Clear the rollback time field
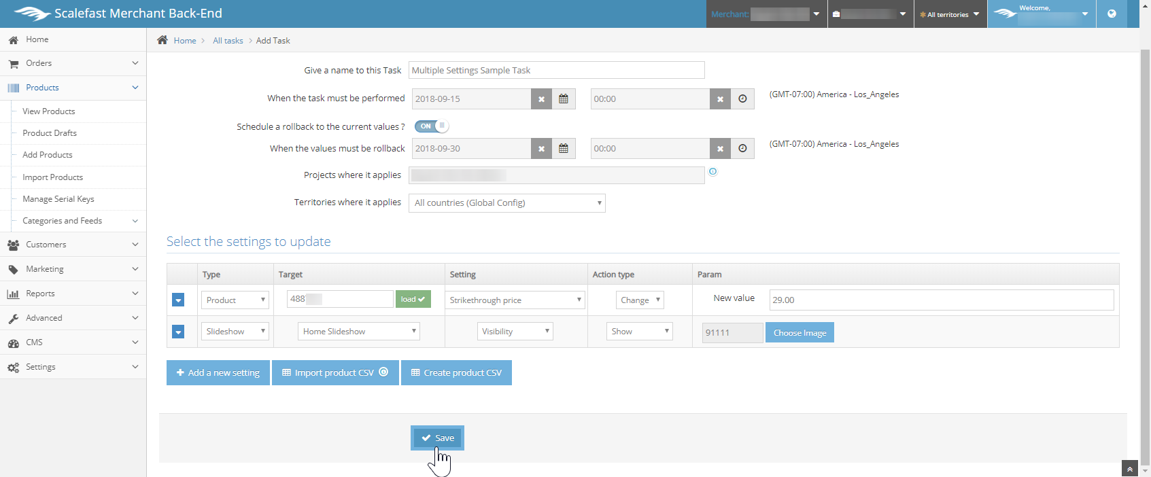Viewport: 1151px width, 477px height. [720, 149]
